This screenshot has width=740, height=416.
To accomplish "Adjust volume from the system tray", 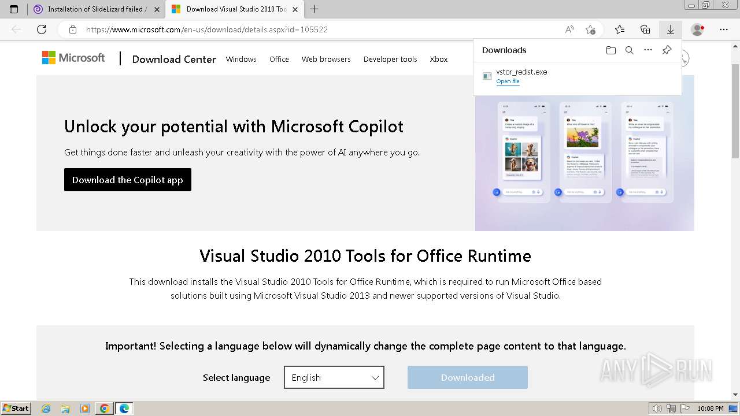I will point(657,408).
